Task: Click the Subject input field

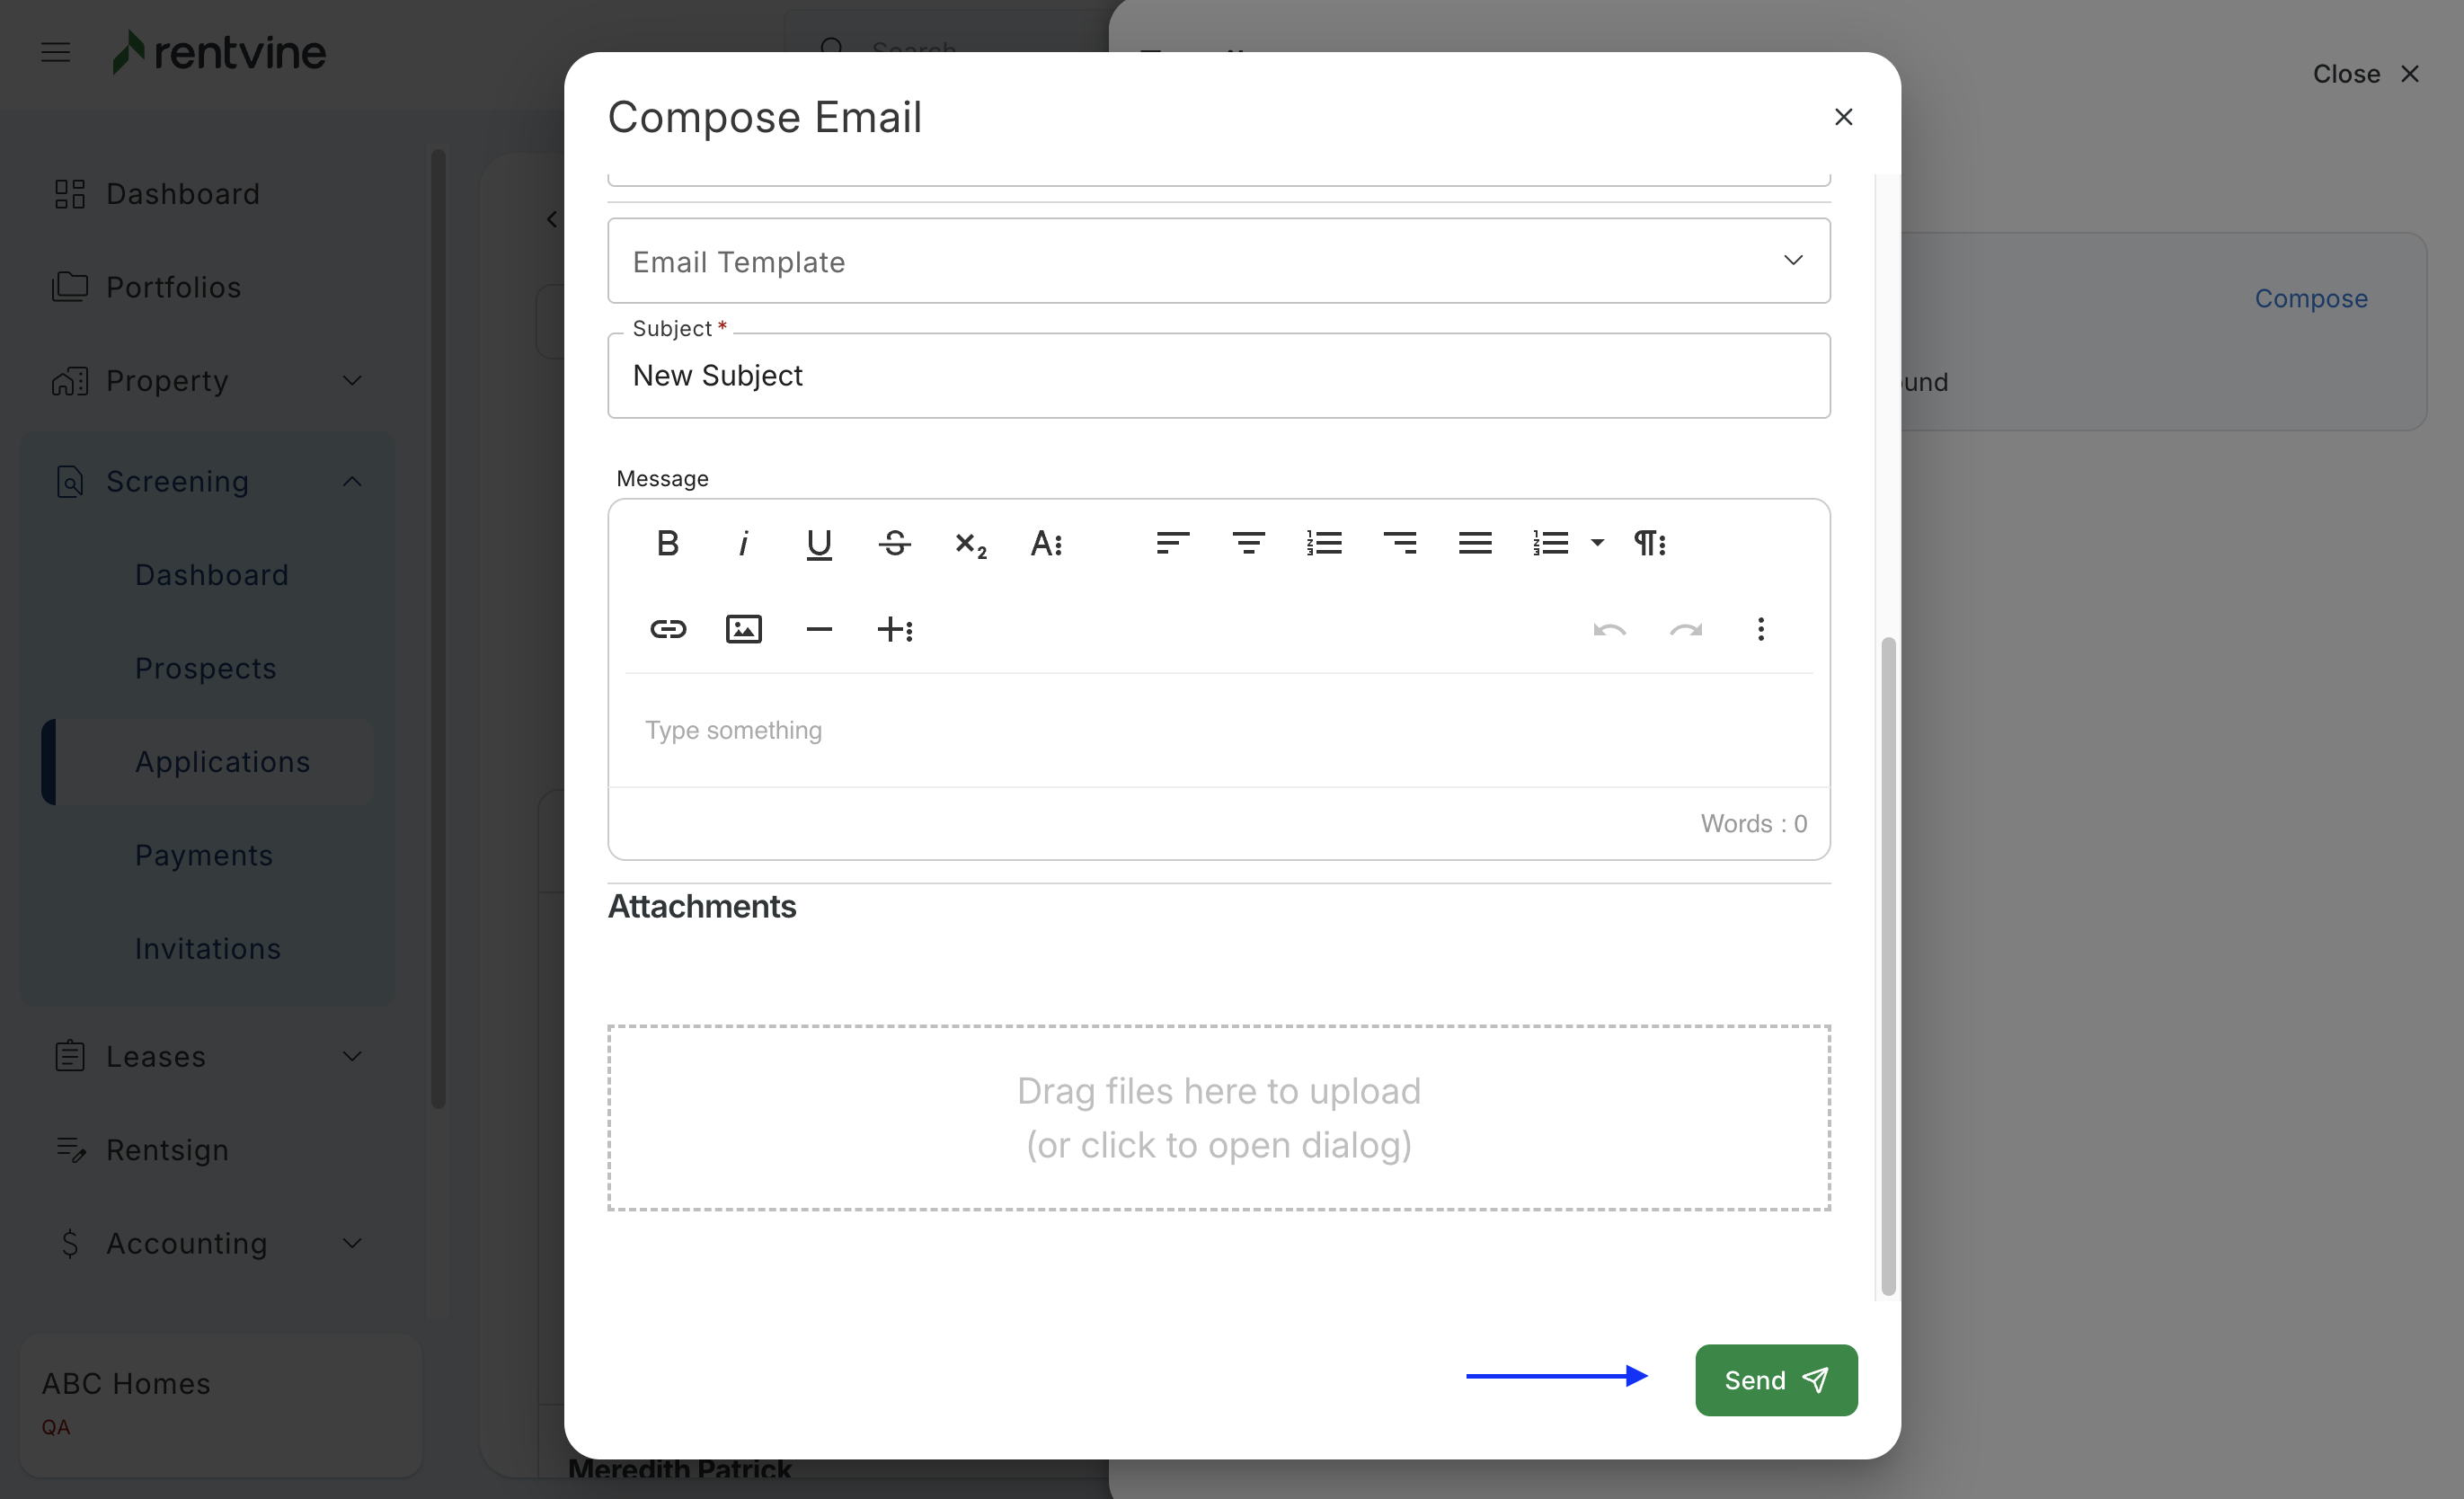Action: click(1218, 376)
